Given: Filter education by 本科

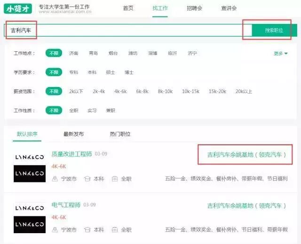Looking at the screenshot, I should tap(92, 72).
